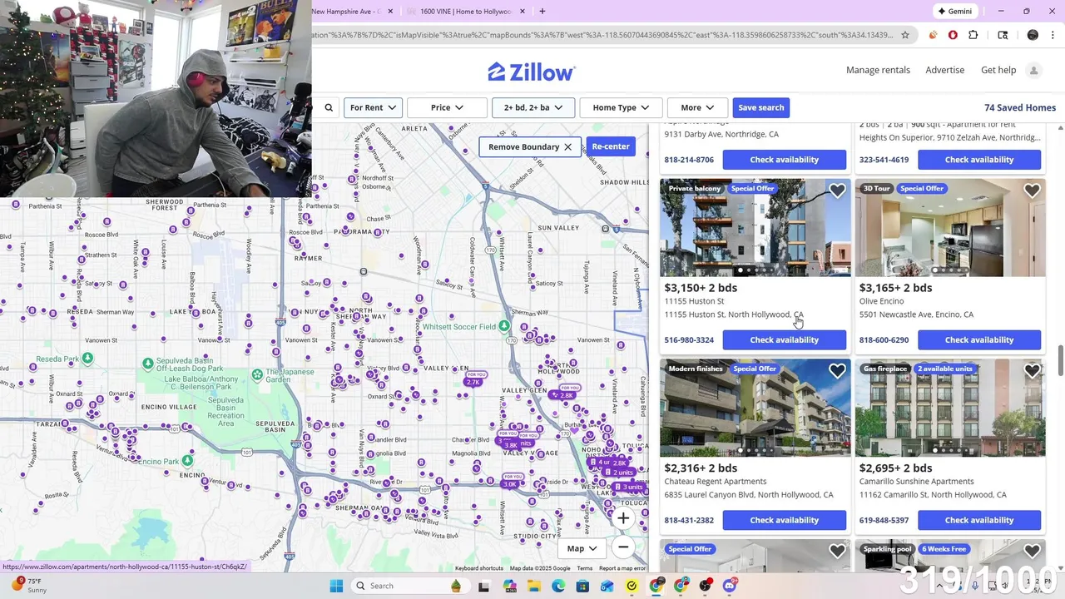Open File Explorer from taskbar
This screenshot has height=599, width=1065.
pyautogui.click(x=533, y=586)
